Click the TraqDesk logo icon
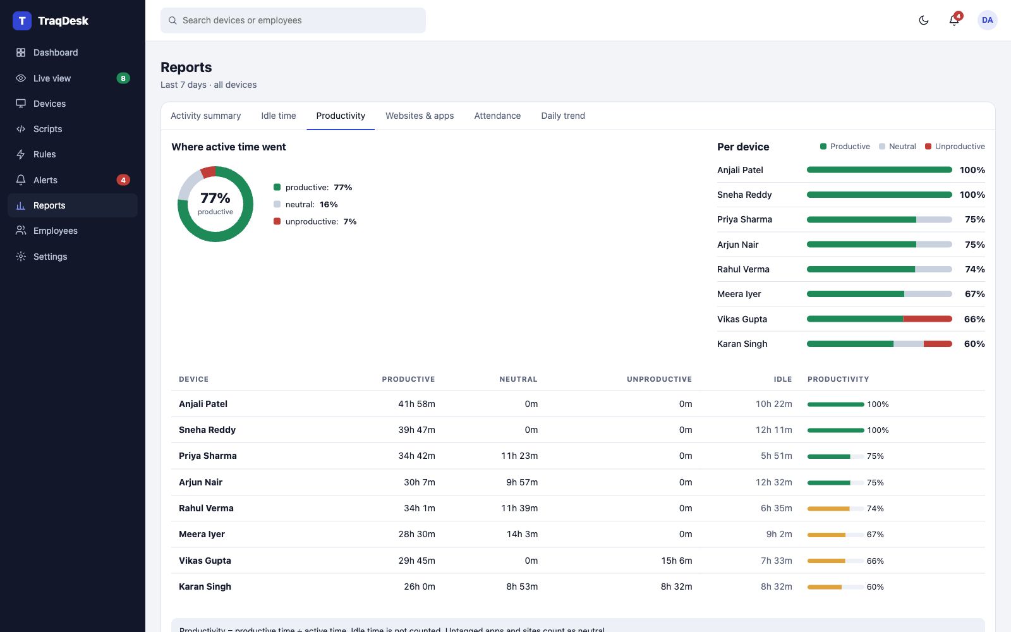The image size is (1011, 632). 22,21
